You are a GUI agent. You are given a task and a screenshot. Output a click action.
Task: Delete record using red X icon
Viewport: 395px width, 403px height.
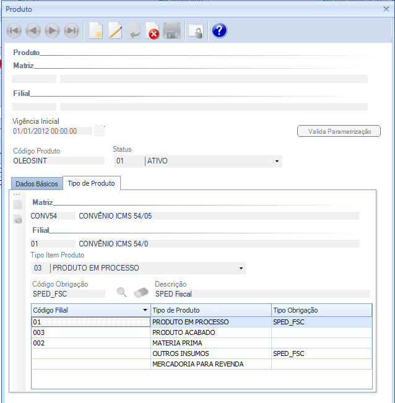153,31
